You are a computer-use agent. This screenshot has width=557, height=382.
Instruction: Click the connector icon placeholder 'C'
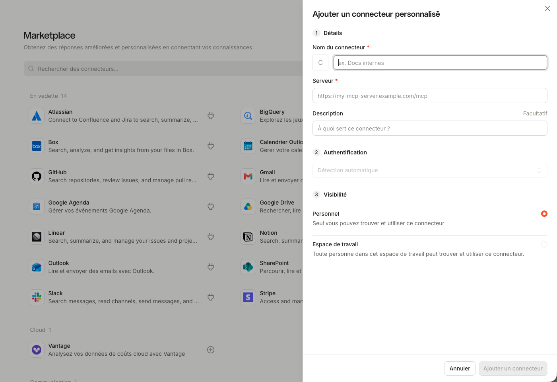[x=320, y=62]
